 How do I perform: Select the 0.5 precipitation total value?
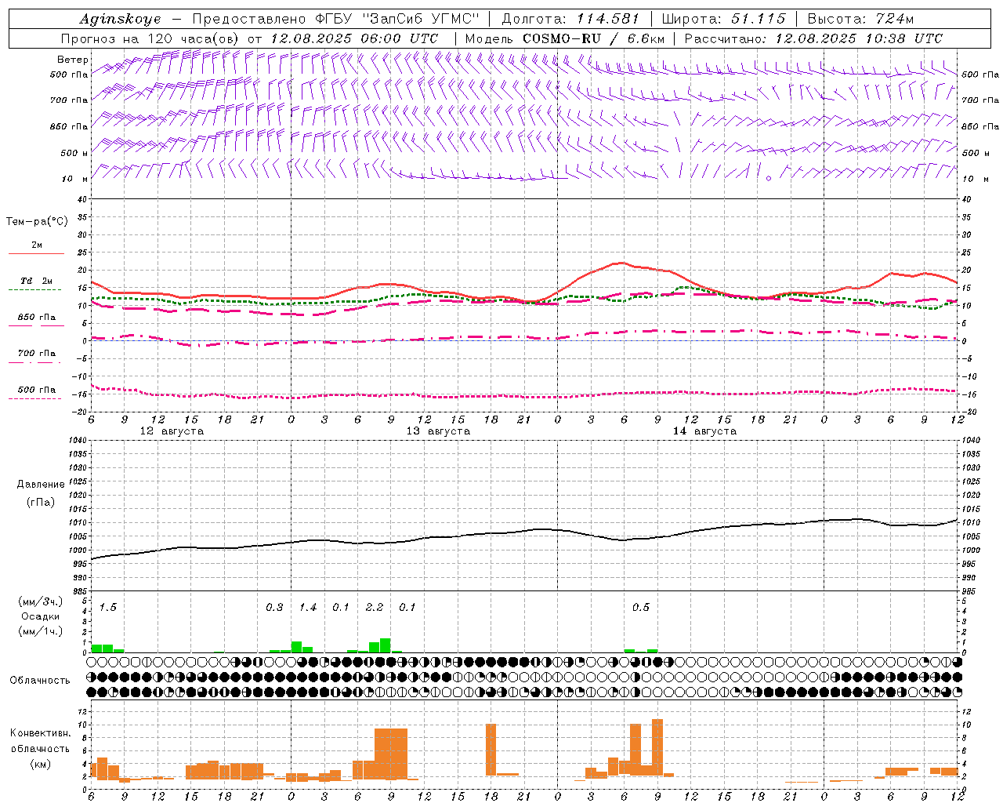point(641,608)
